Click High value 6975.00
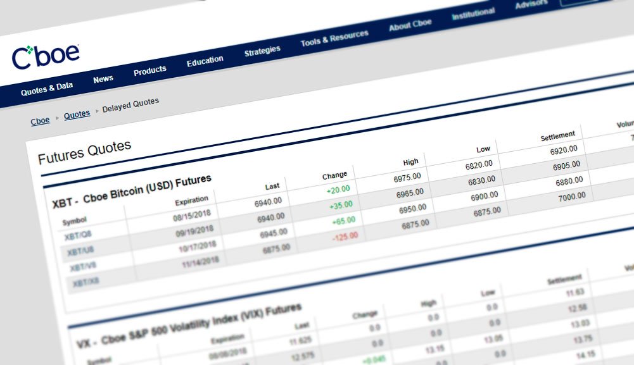Image resolution: width=634 pixels, height=365 pixels. (x=407, y=178)
